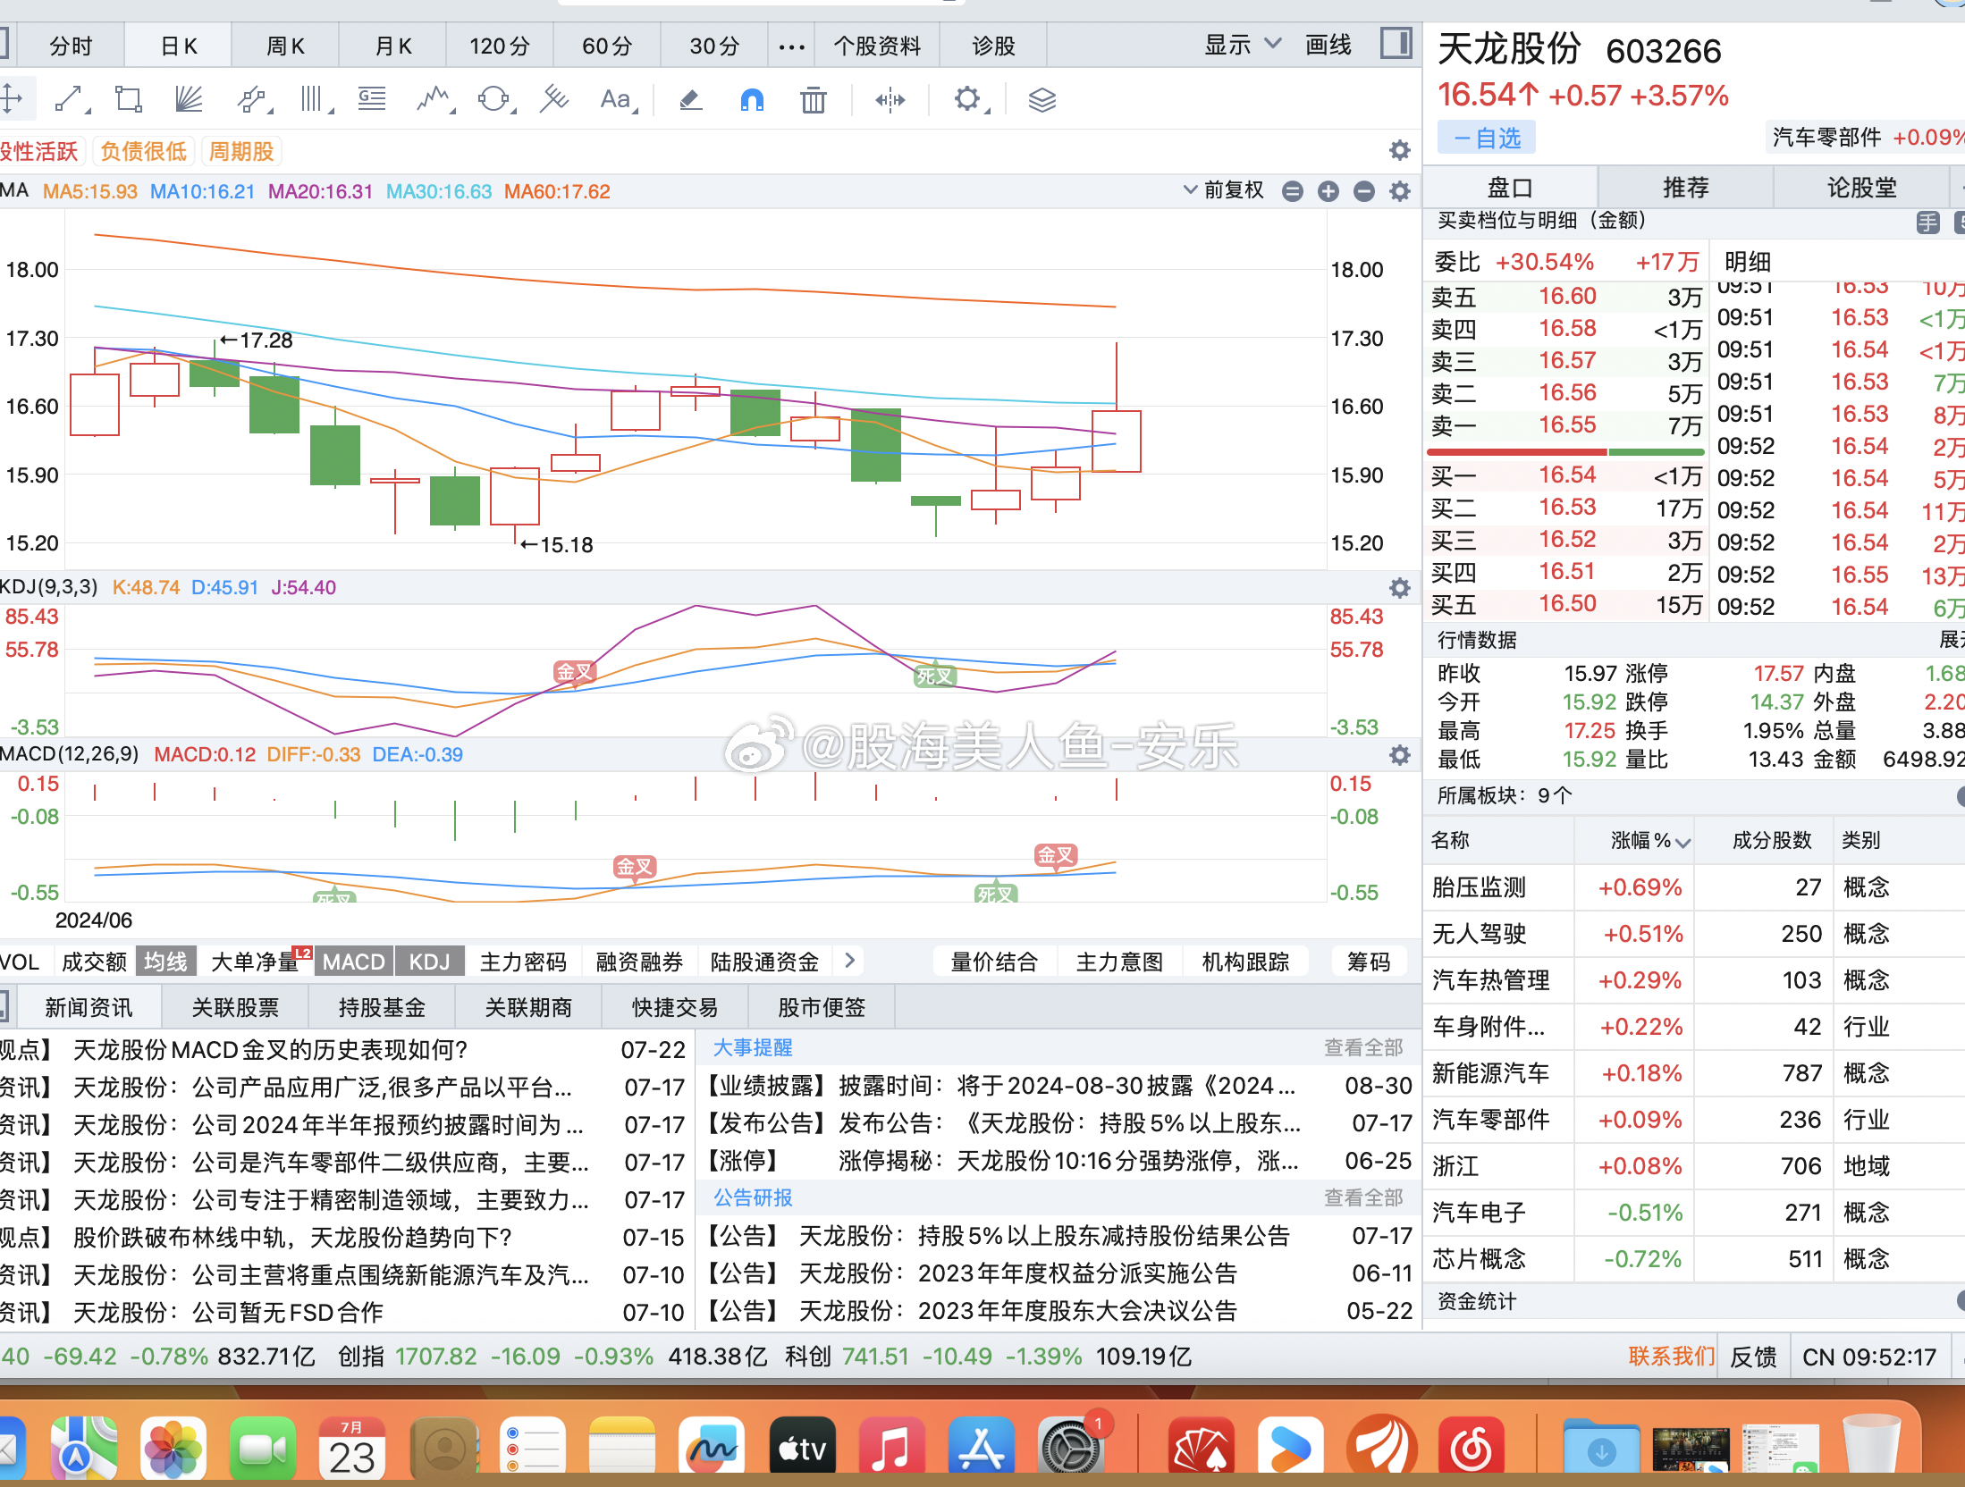The height and width of the screenshot is (1487, 1965).
Task: Click 查看全部 beside 大事提醒
Action: click(1363, 1047)
